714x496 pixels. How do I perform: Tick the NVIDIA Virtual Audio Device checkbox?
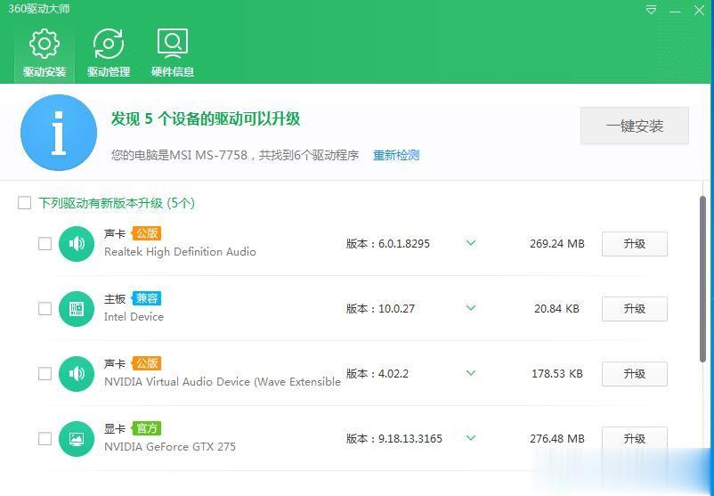45,373
